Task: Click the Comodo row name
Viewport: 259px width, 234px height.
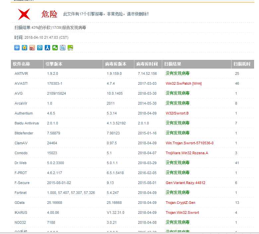Action: pyautogui.click(x=21, y=153)
